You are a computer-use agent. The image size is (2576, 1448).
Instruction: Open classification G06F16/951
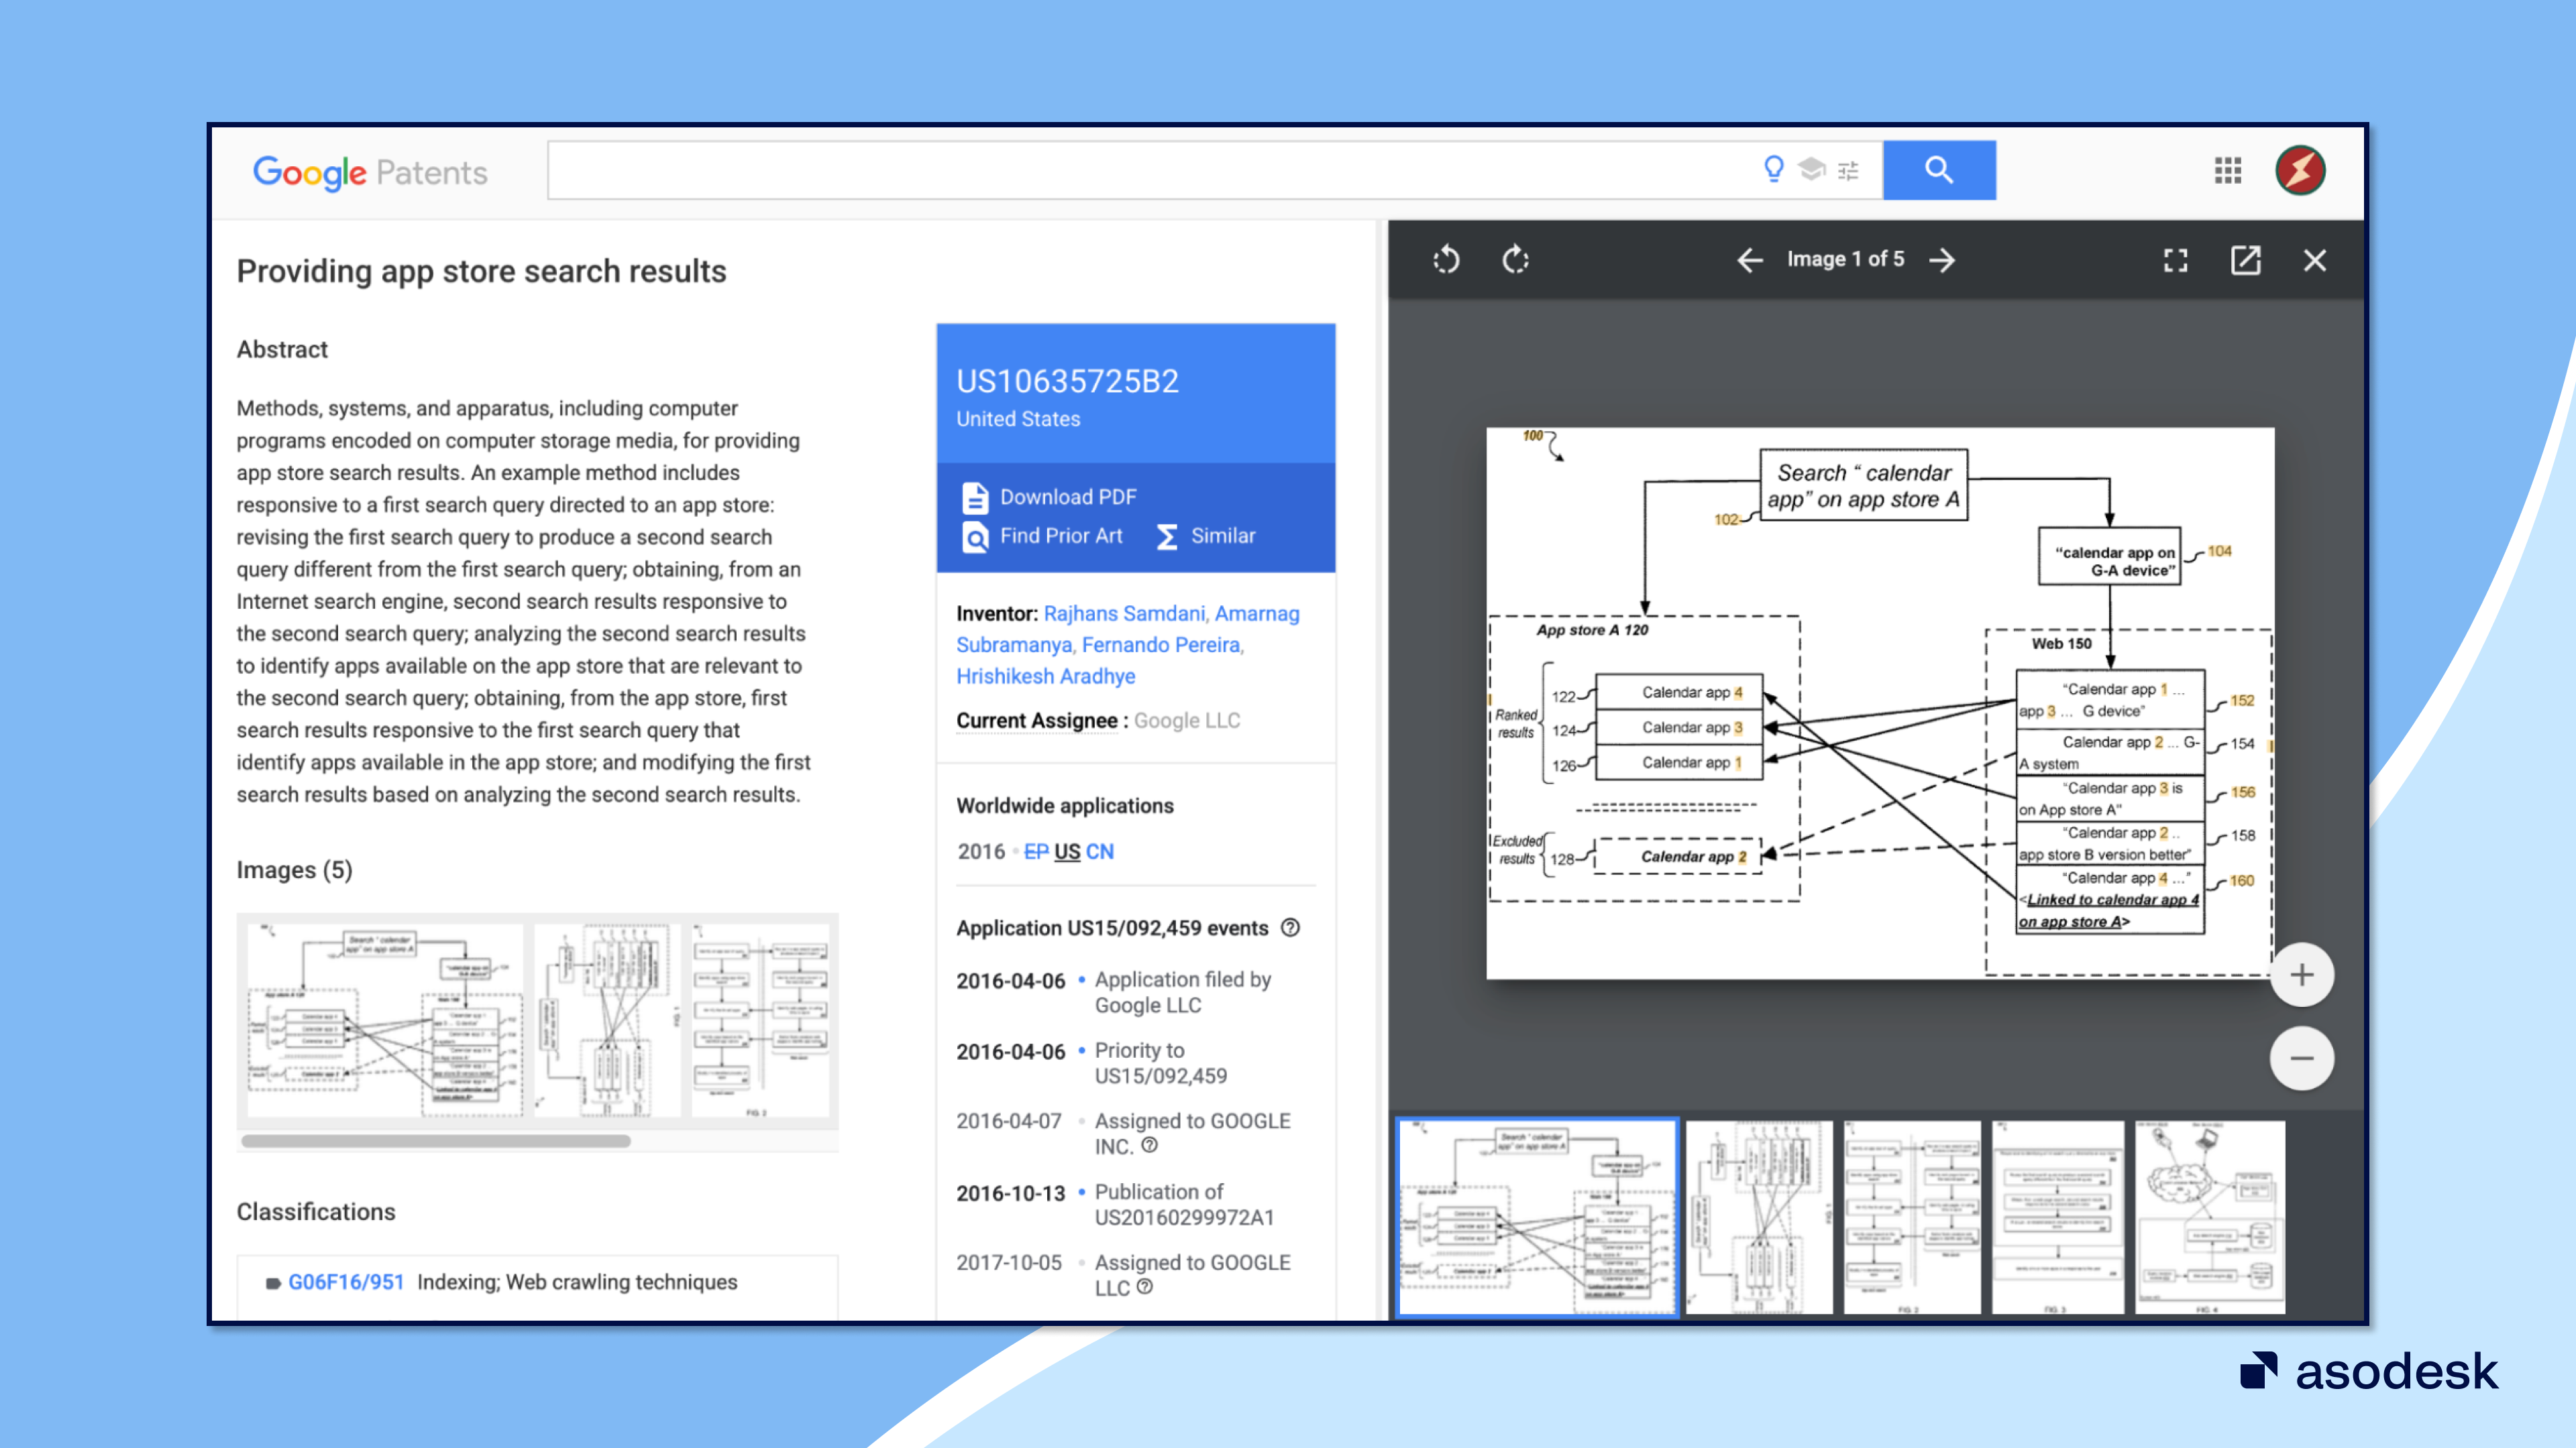click(x=345, y=1282)
